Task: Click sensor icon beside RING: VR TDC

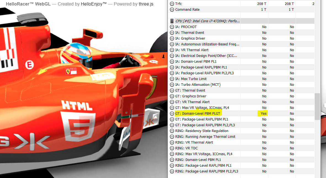Action: coord(172,148)
